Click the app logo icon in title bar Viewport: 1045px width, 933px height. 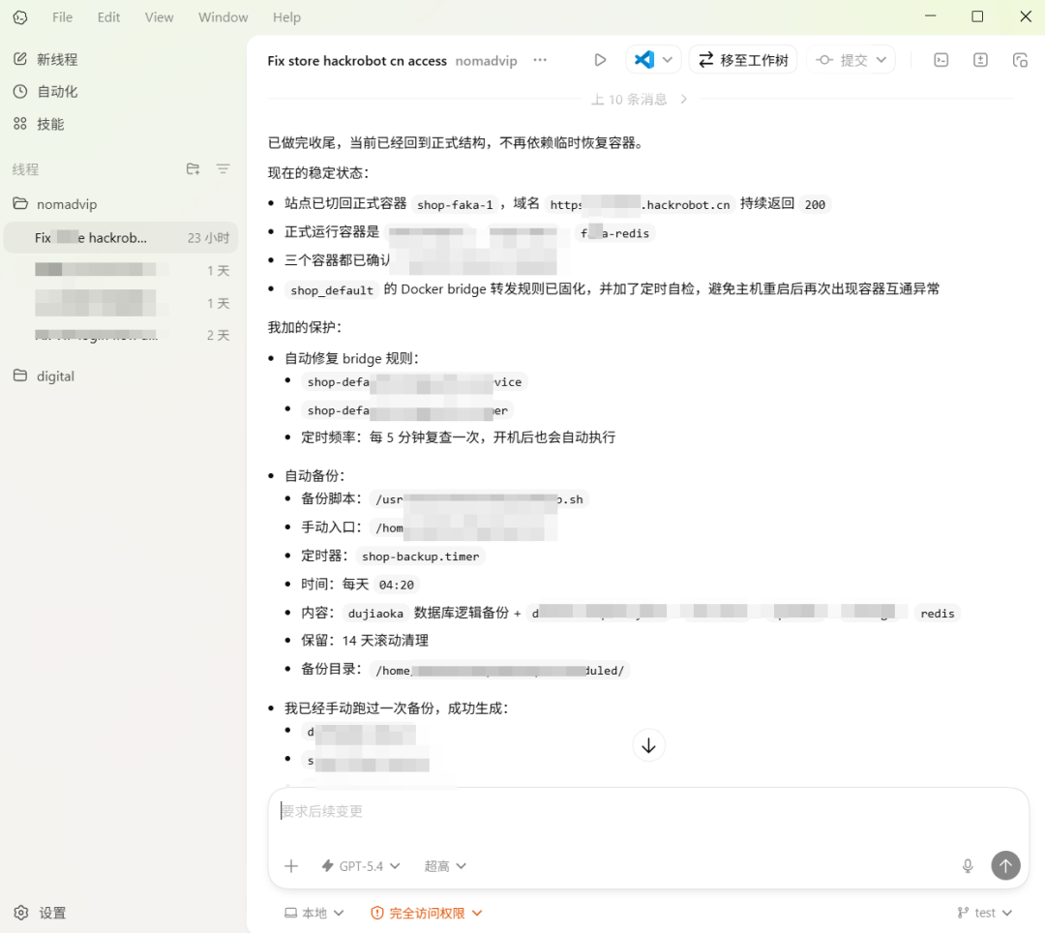[x=20, y=17]
